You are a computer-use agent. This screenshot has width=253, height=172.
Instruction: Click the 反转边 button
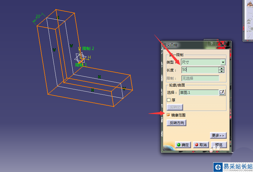pyautogui.click(x=175, y=107)
